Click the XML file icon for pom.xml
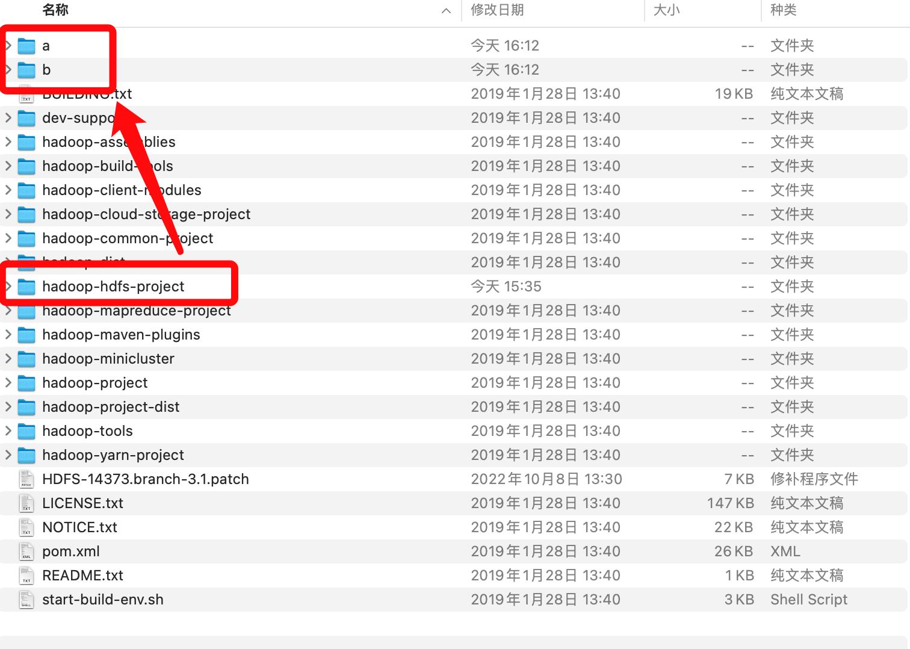This screenshot has height=649, width=910. pyautogui.click(x=26, y=551)
